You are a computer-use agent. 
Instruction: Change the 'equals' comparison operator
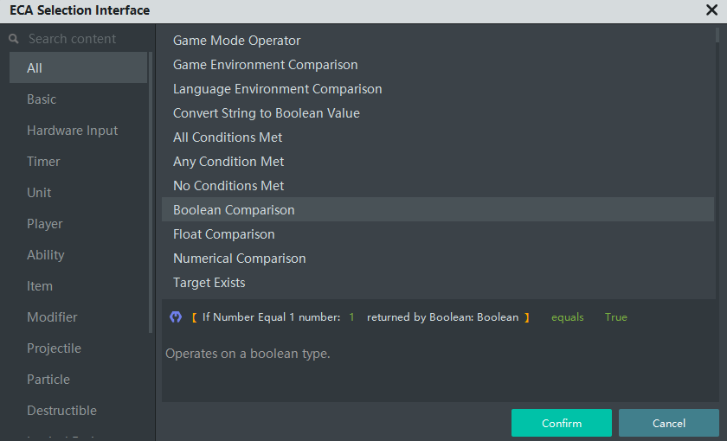point(568,317)
